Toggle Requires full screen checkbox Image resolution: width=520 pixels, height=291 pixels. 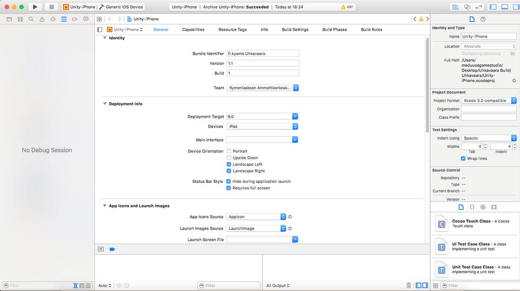pos(229,188)
